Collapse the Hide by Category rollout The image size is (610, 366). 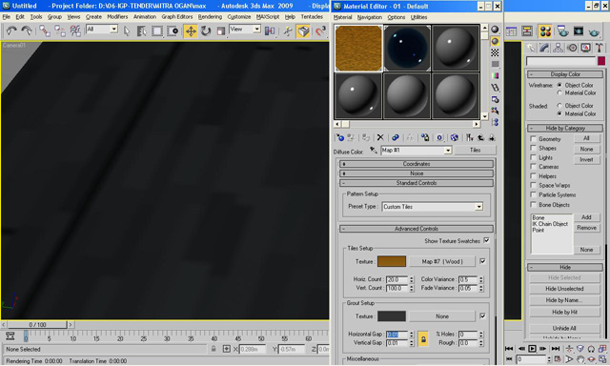565,128
